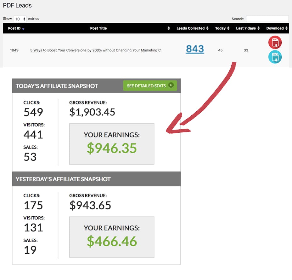The width and height of the screenshot is (292, 280).
Task: Click today's earnings box showing $946.35
Action: click(112, 144)
